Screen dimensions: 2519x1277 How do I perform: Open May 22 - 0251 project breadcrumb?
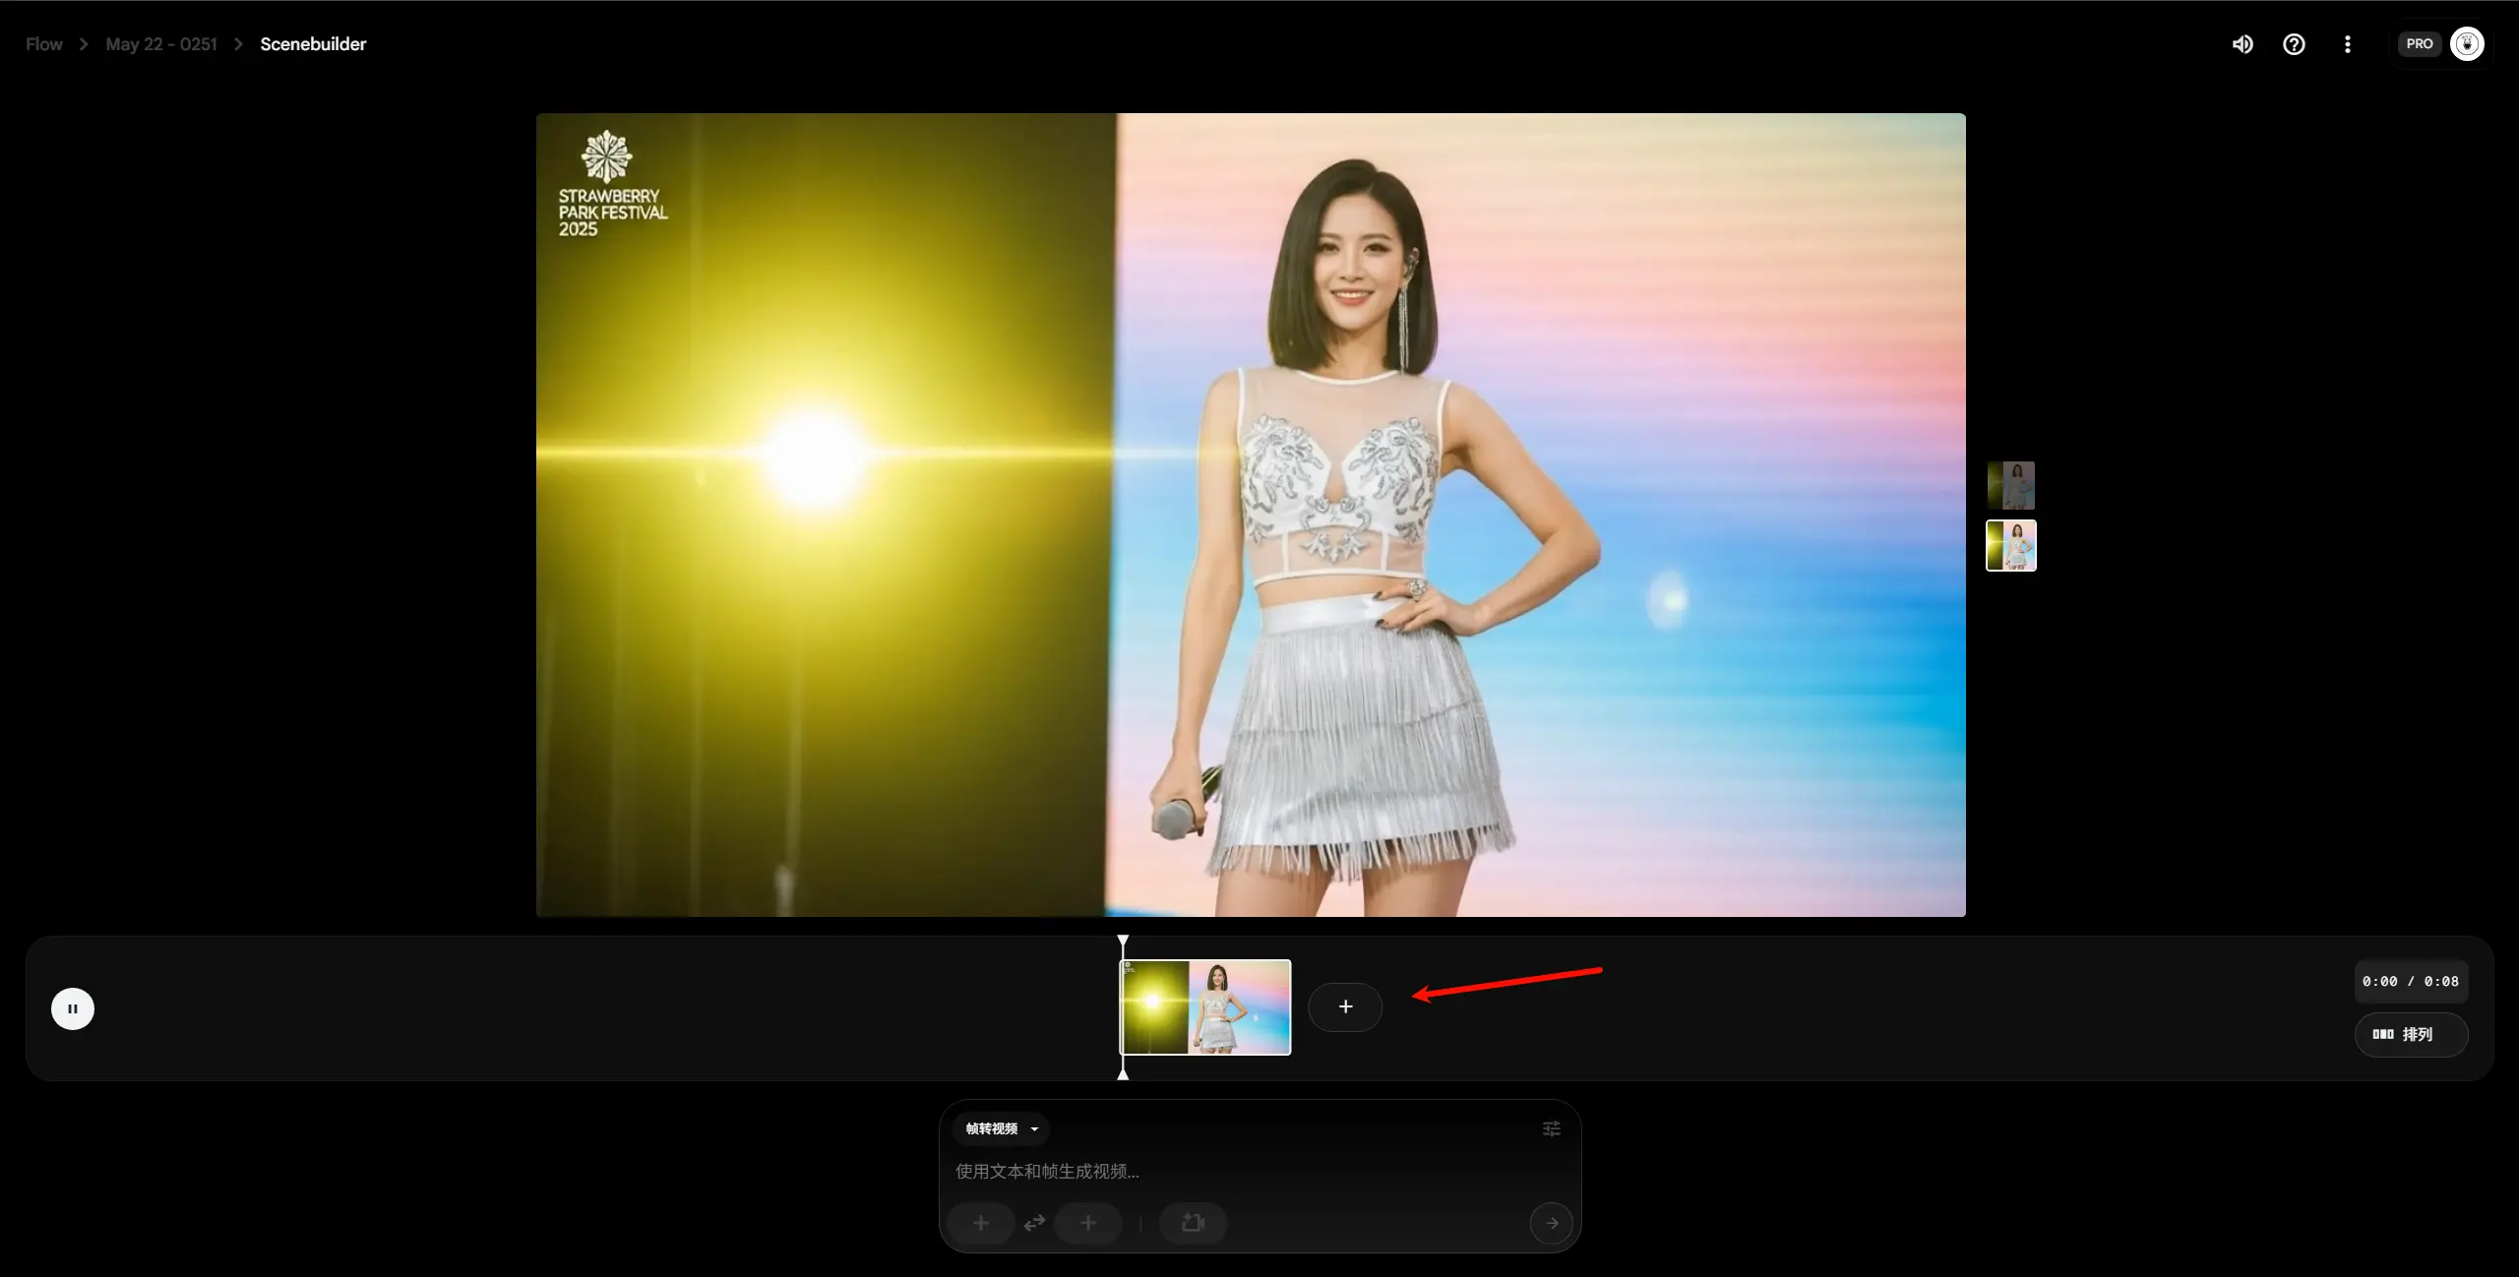point(161,44)
